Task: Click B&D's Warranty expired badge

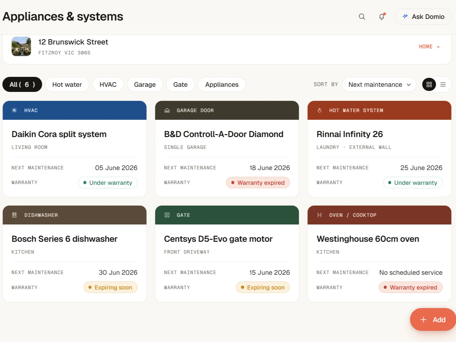Action: point(258,183)
